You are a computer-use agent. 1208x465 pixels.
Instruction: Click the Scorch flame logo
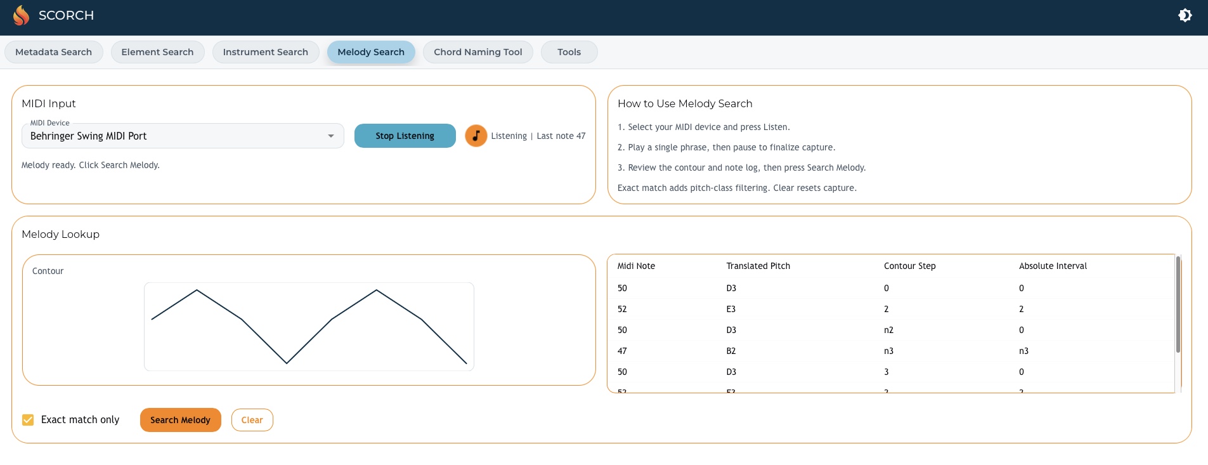pos(22,15)
